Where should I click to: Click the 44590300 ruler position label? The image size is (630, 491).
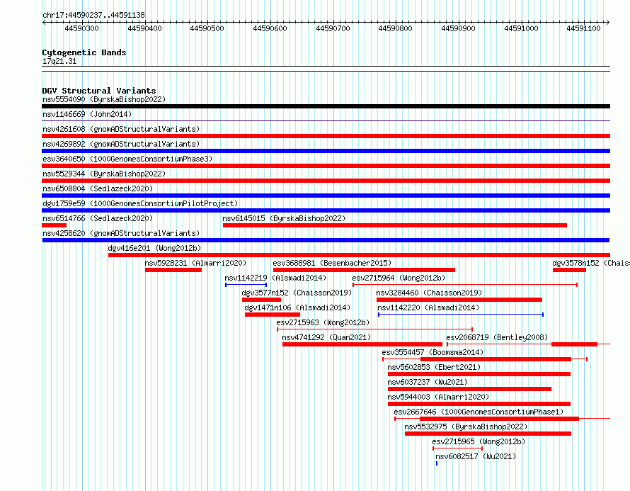point(81,28)
